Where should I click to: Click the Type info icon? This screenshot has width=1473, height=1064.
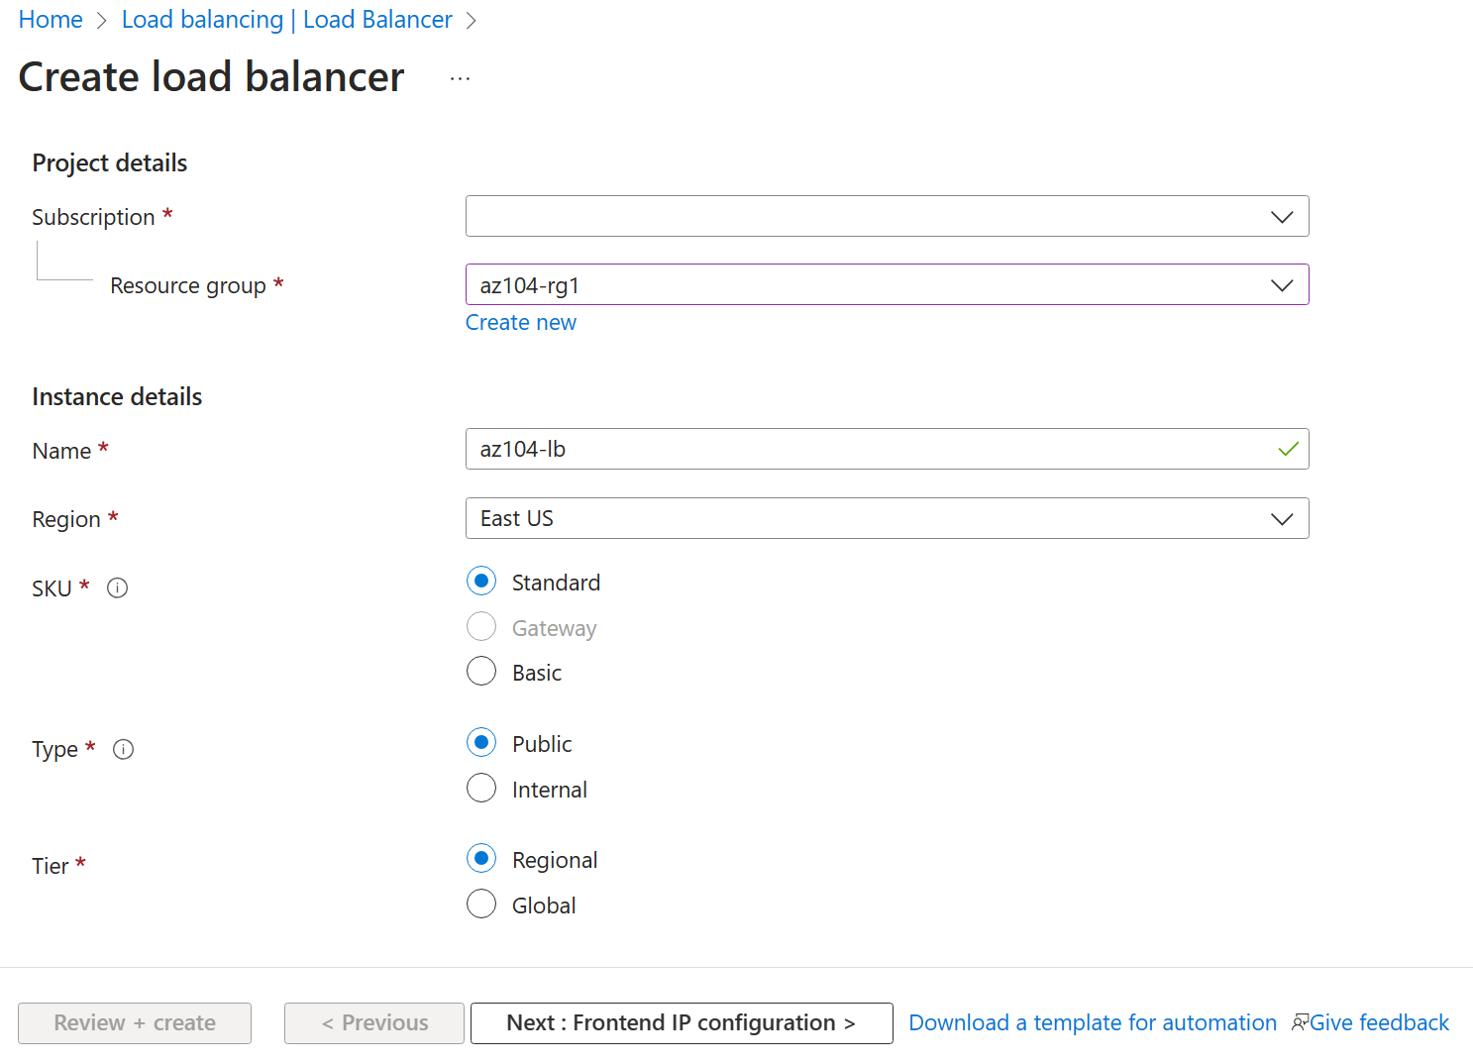pos(123,749)
